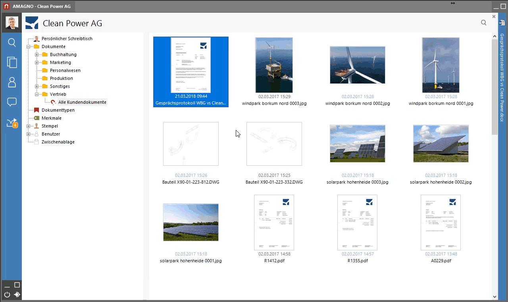
Task: Expand the Buchhaltung folder
Action: tap(37, 54)
